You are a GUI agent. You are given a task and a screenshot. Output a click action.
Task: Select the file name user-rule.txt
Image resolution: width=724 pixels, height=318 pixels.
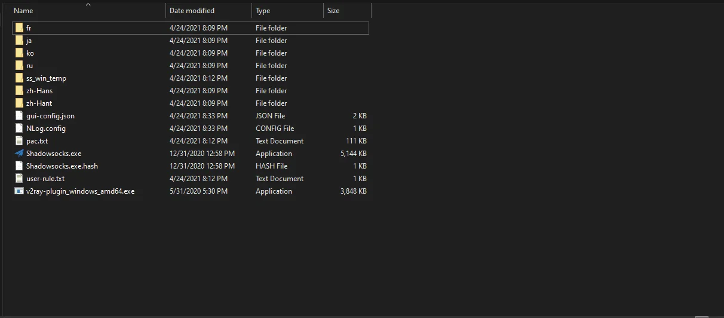tap(45, 179)
